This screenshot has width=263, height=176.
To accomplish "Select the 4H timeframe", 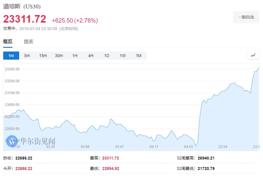I will tap(91, 56).
